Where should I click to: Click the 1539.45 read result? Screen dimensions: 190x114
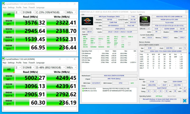click(x=31, y=39)
